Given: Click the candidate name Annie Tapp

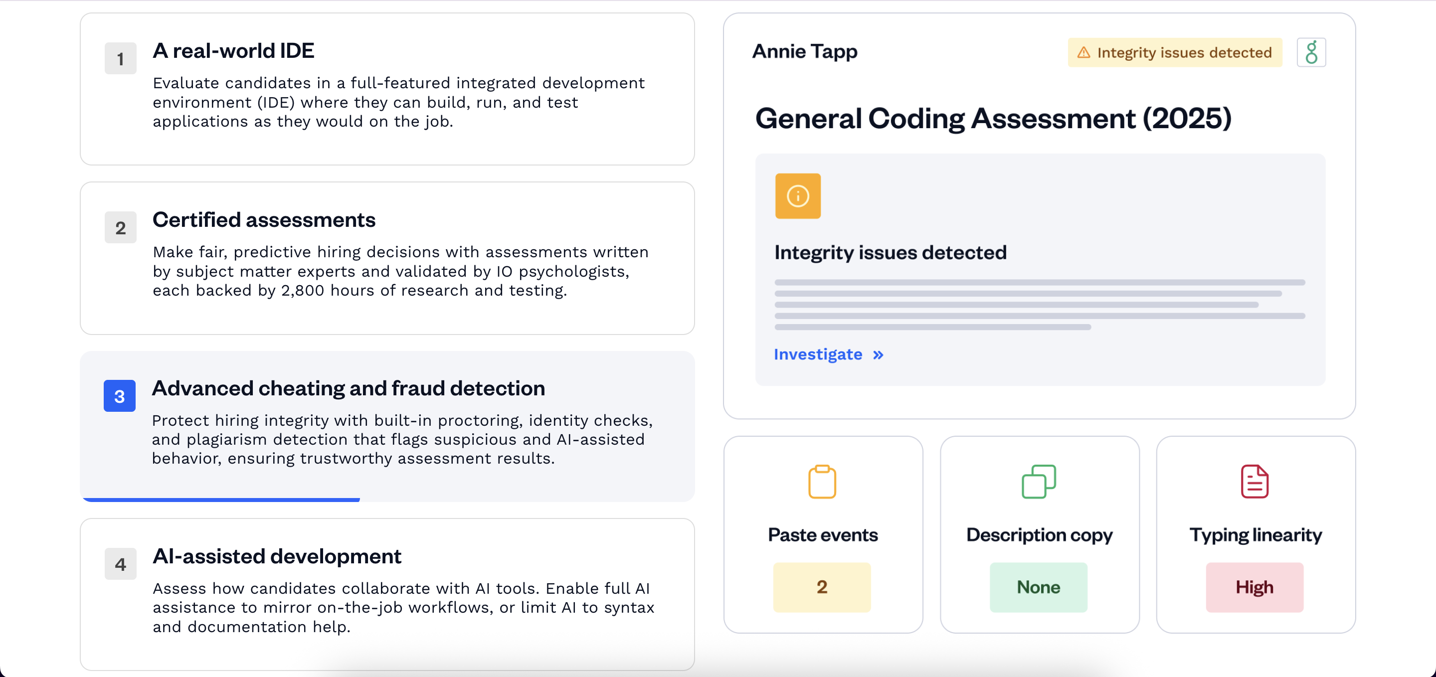Looking at the screenshot, I should point(804,51).
